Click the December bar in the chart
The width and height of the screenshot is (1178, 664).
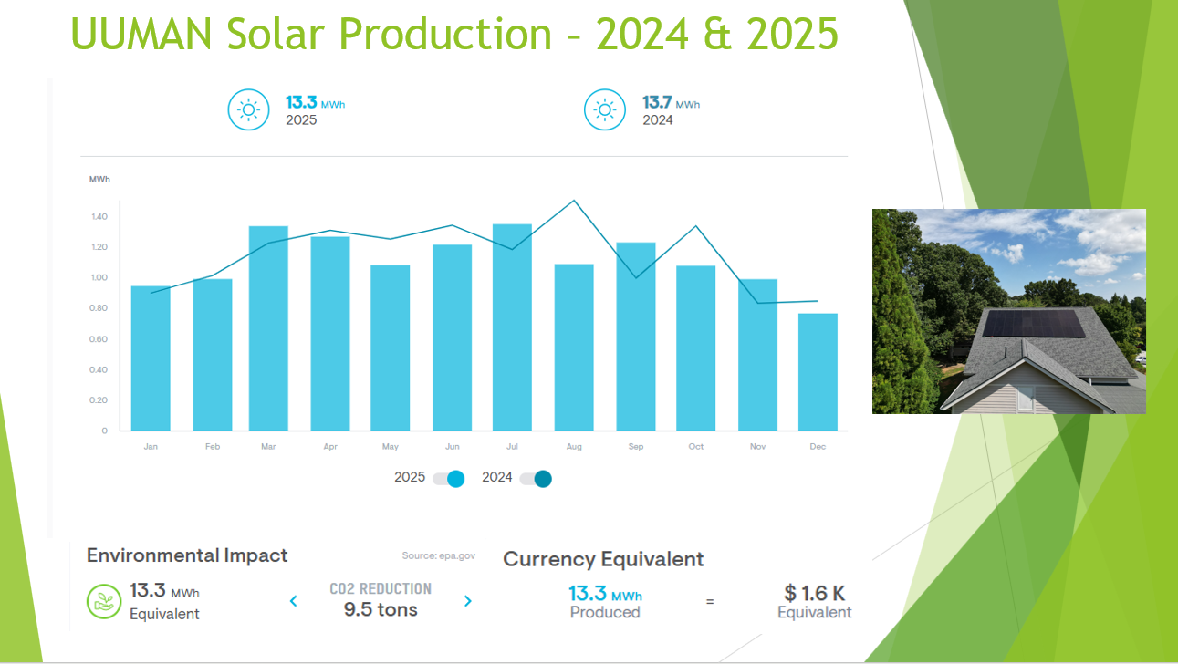click(x=818, y=372)
